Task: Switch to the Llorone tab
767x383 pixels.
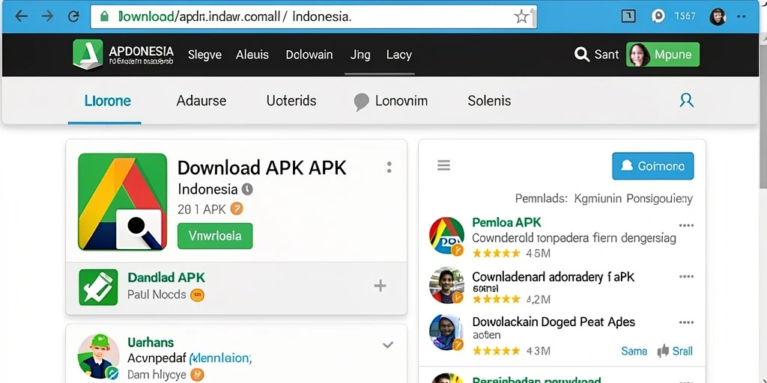Action: (x=108, y=101)
